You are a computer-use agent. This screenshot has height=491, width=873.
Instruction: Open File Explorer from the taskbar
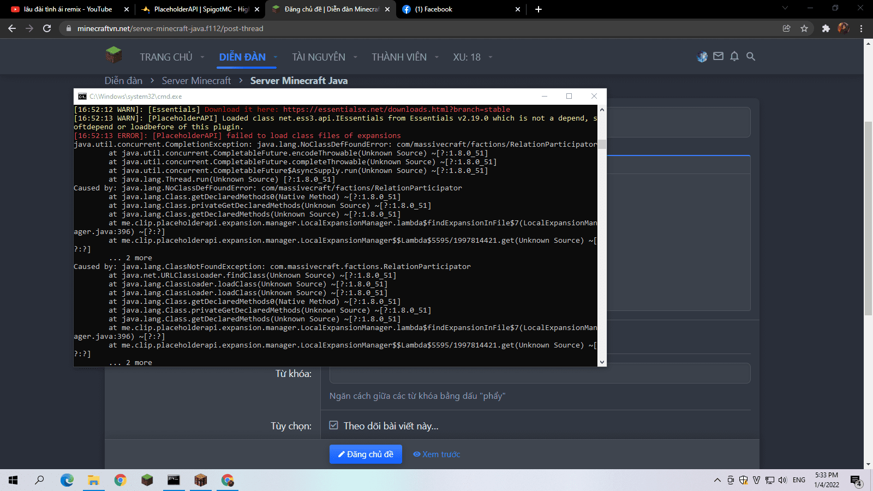tap(94, 480)
